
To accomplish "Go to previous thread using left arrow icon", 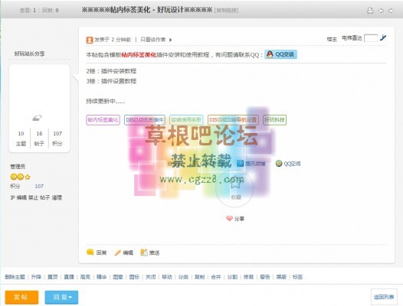I will [x=381, y=11].
